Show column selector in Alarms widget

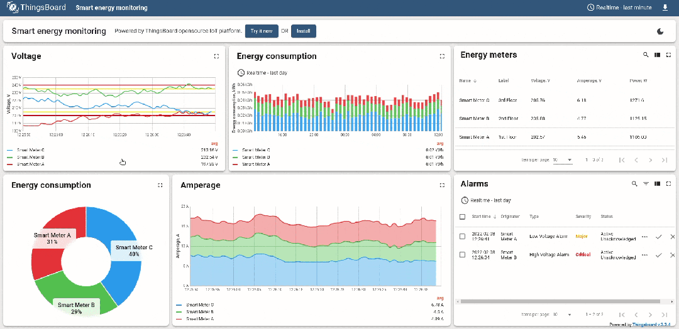point(657,184)
